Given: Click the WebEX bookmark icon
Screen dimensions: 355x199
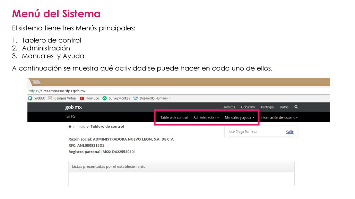Looking at the screenshot, I should click(30, 98).
